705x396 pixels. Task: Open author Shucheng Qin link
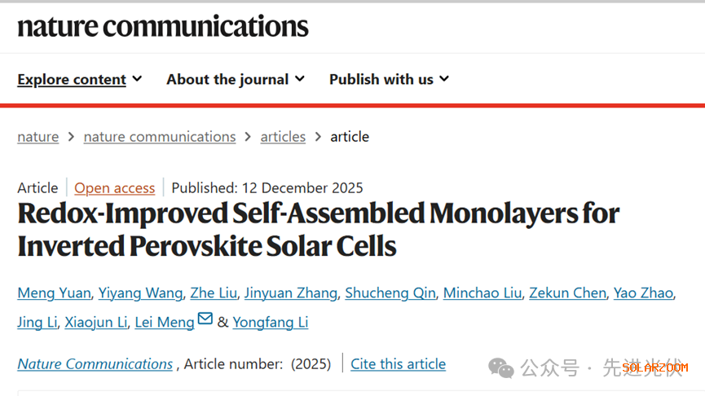click(390, 293)
